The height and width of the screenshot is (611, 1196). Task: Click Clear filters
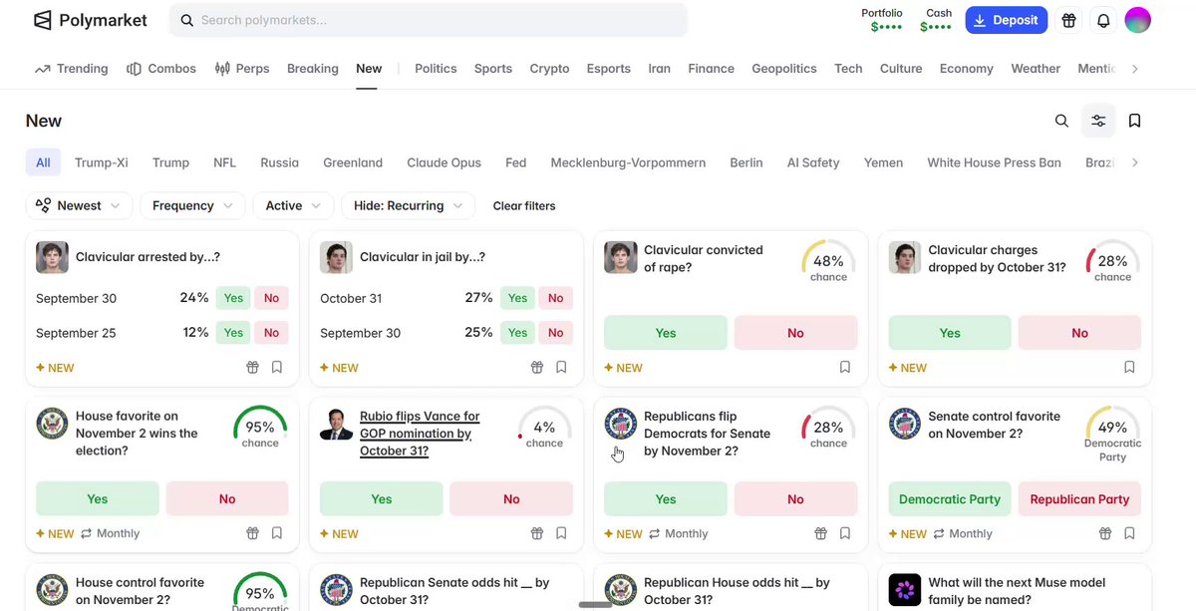click(x=524, y=205)
